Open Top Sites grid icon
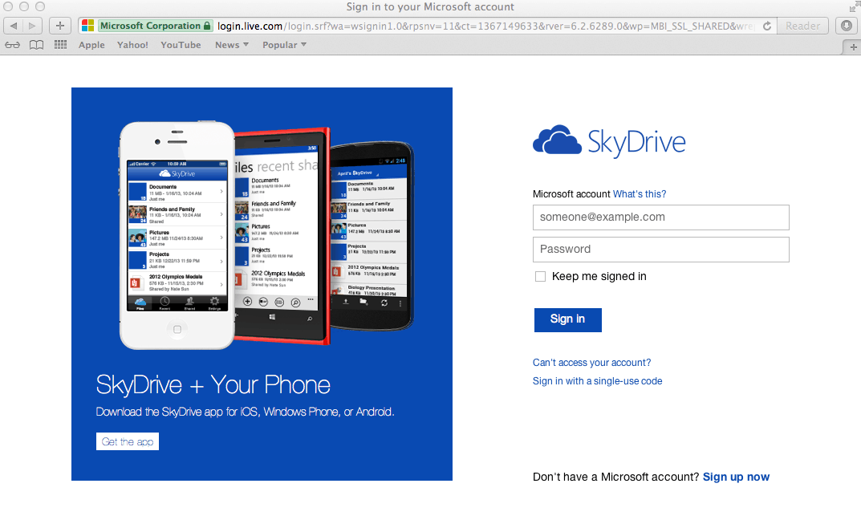The image size is (861, 516). point(60,45)
